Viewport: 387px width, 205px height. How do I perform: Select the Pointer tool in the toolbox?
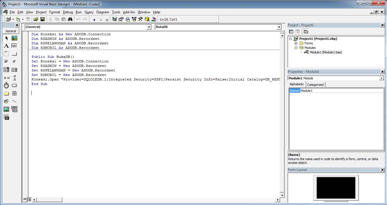coord(7,38)
